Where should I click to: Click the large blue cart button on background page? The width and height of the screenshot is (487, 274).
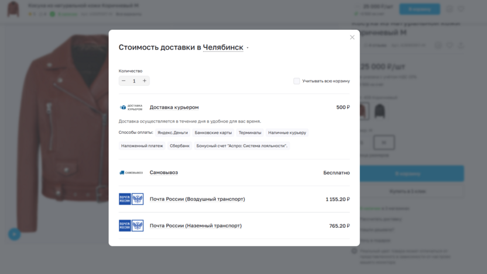[x=412, y=174]
